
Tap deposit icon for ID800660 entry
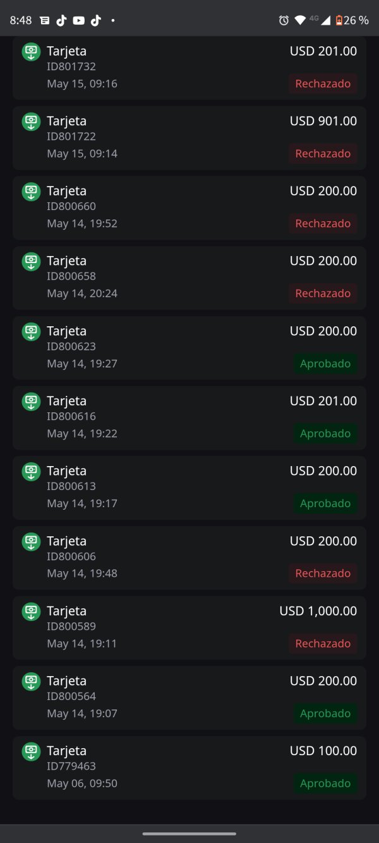31,192
